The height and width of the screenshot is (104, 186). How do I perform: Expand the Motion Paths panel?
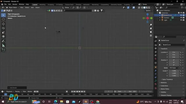coord(165,89)
